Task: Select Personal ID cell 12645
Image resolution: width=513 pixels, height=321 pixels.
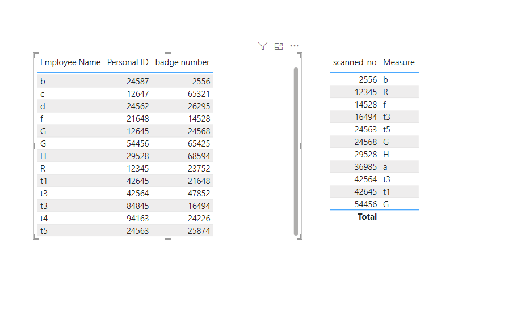Action: (x=138, y=131)
